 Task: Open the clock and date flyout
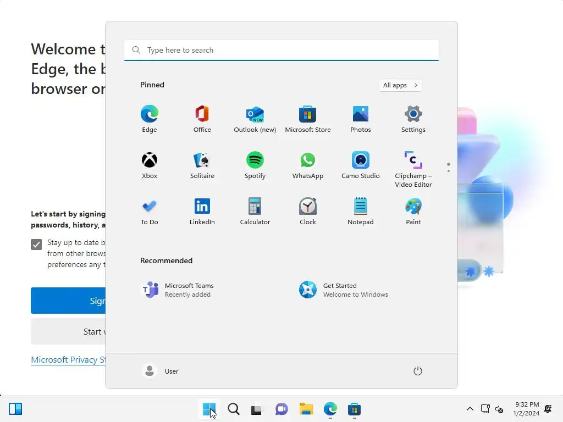coord(526,409)
